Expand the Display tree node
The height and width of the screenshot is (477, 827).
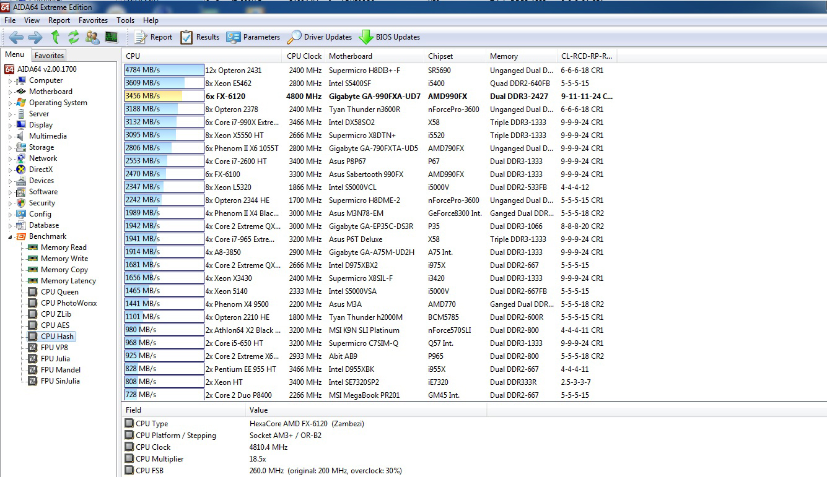coord(10,125)
